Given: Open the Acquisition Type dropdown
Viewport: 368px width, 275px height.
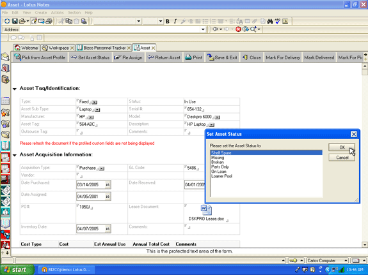Looking at the screenshot, I should [x=102, y=168].
